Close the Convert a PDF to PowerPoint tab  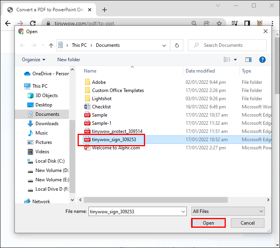coord(90,10)
